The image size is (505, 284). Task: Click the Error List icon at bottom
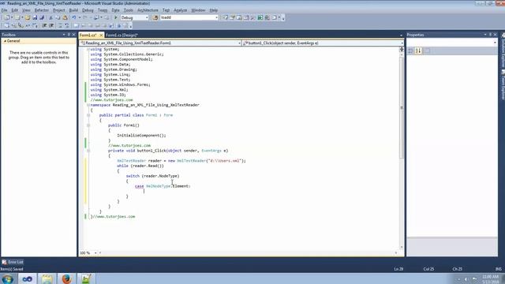4,262
